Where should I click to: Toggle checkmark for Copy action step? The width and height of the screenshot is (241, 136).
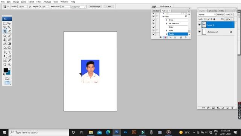[154, 27]
